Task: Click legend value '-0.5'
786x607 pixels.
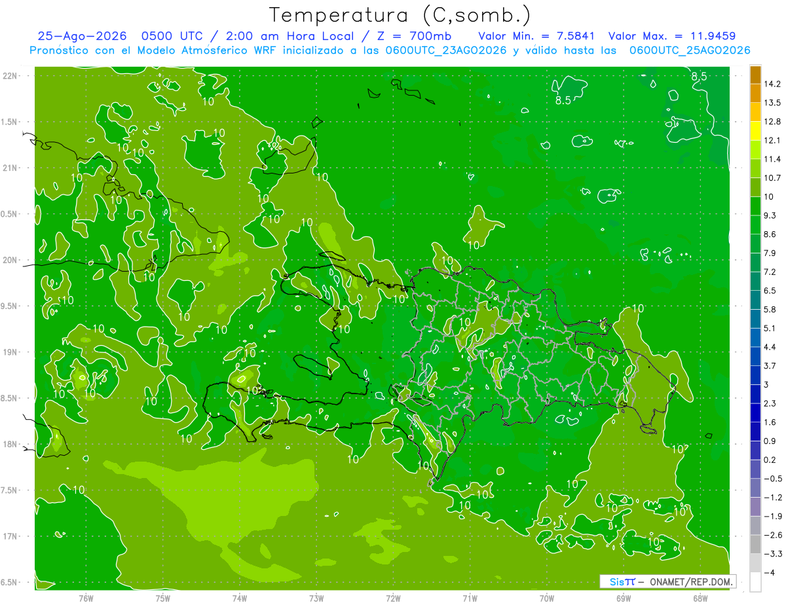Action: tap(772, 479)
